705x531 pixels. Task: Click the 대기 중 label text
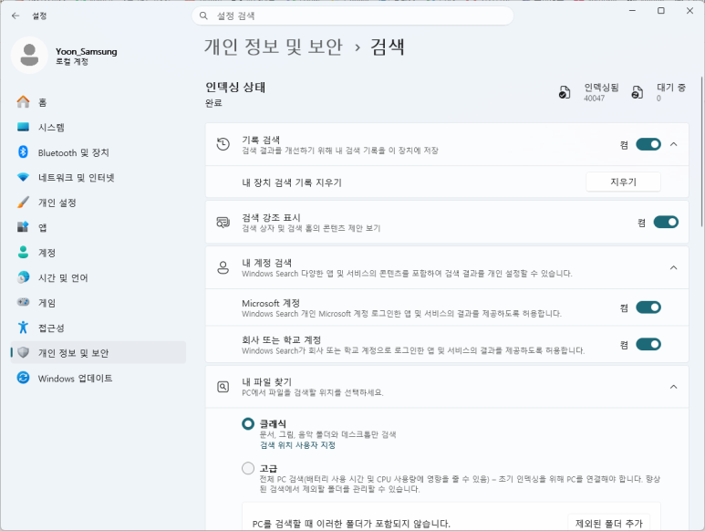(671, 88)
